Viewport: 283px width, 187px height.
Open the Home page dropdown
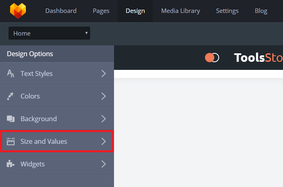tap(49, 33)
